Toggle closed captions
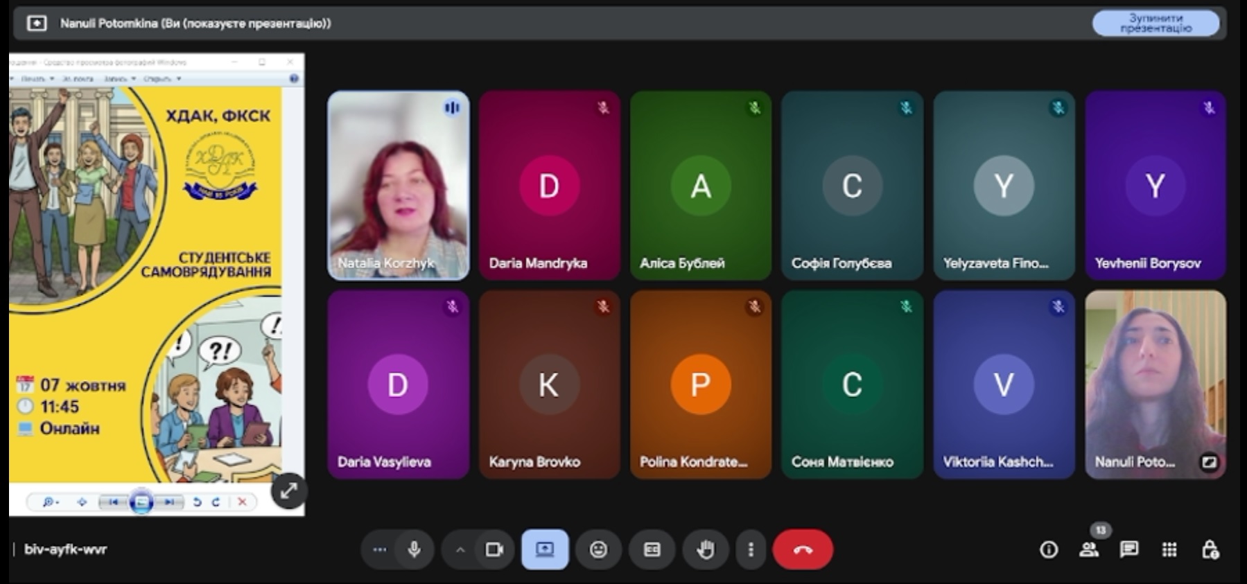Image resolution: width=1247 pixels, height=584 pixels. tap(652, 549)
